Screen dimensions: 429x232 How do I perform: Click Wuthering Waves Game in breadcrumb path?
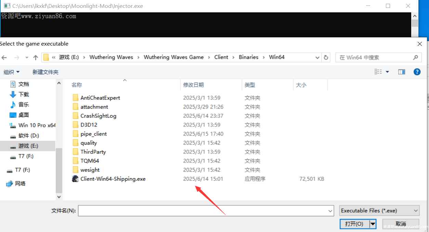click(x=173, y=57)
